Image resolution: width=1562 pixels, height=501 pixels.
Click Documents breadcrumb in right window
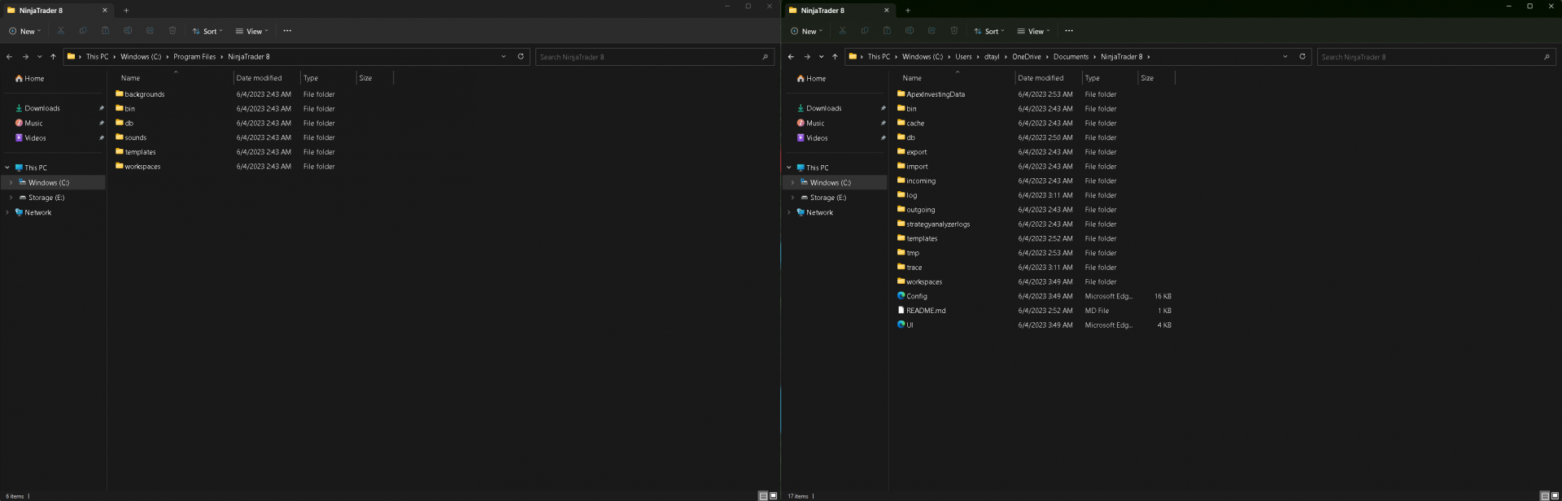pyautogui.click(x=1071, y=57)
